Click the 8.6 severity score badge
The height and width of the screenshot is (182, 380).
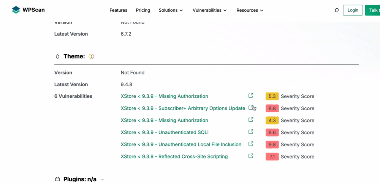[x=272, y=132]
